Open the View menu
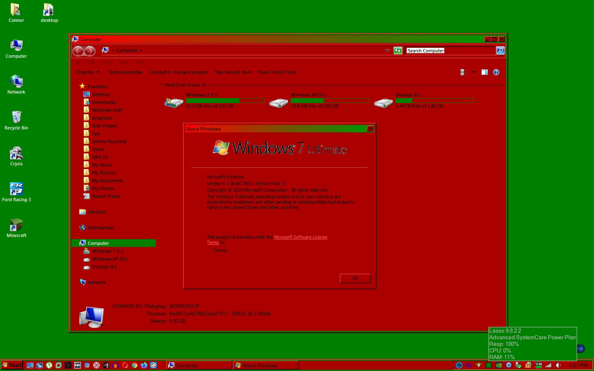 [106, 63]
